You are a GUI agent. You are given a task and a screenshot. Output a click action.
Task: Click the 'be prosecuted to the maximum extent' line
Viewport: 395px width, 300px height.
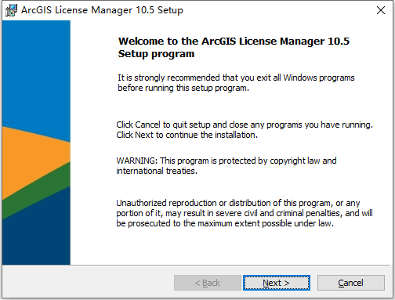(x=225, y=223)
